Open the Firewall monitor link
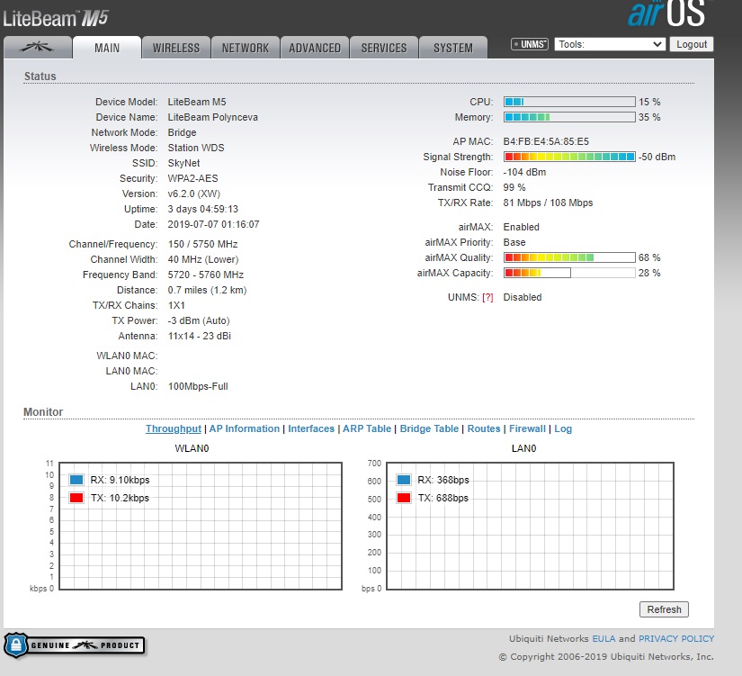This screenshot has width=742, height=676. tap(527, 428)
